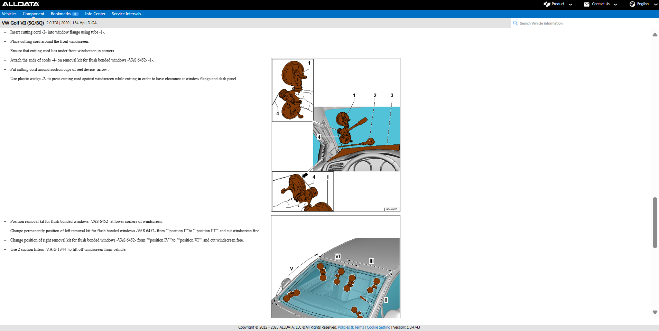This screenshot has width=659, height=331.
Task: Switch to the Component tab
Action: click(34, 14)
